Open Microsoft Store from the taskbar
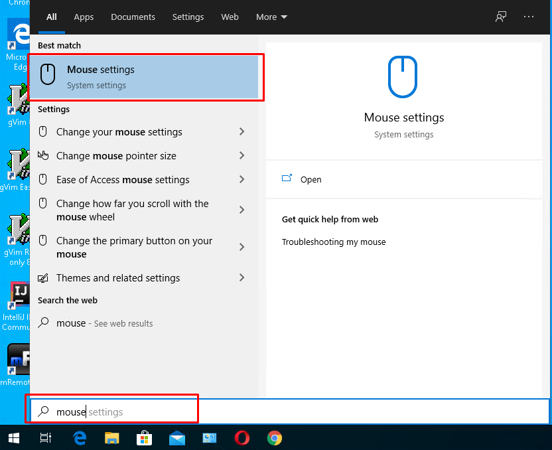Screen dimensions: 552x450 pos(145,438)
